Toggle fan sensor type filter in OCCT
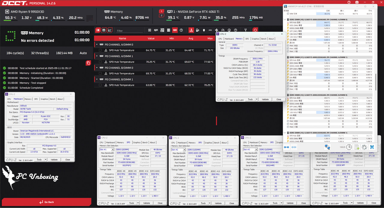The width and height of the screenshot is (384, 208). pos(216,30)
